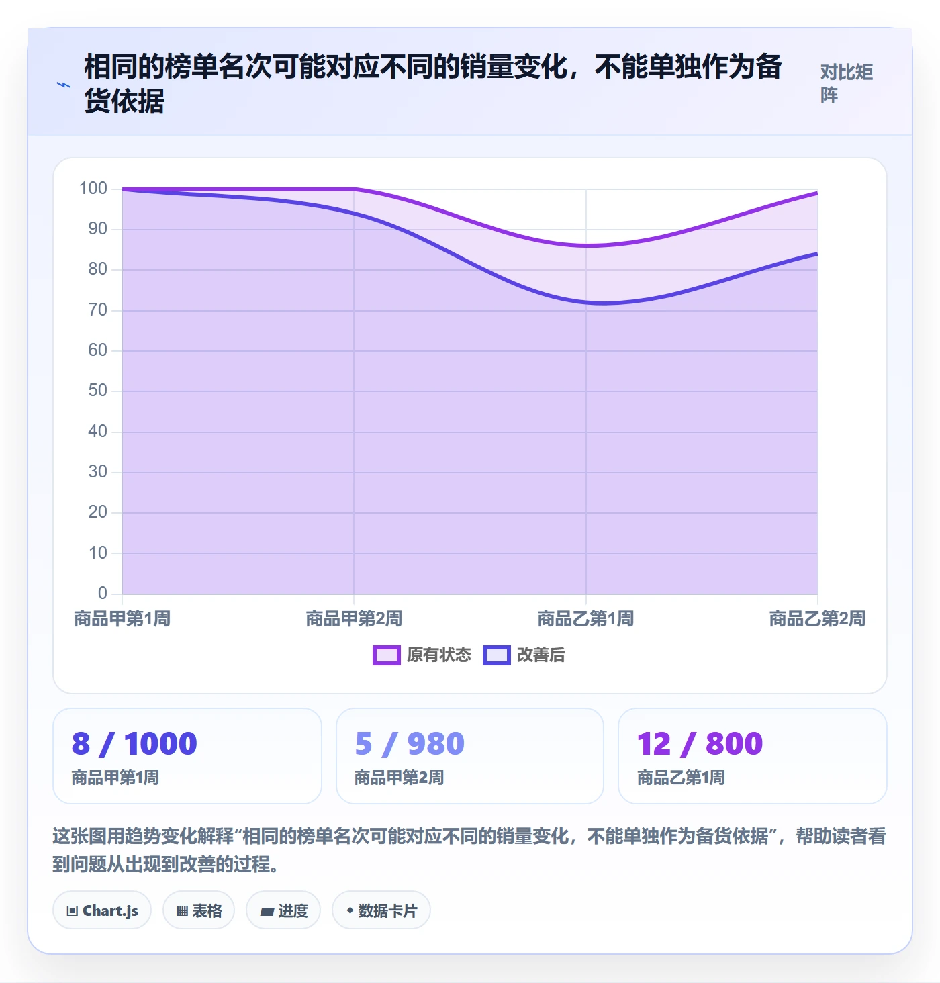The height and width of the screenshot is (983, 940).
Task: Click the 商品乙第2周 x-axis label
Action: click(817, 618)
